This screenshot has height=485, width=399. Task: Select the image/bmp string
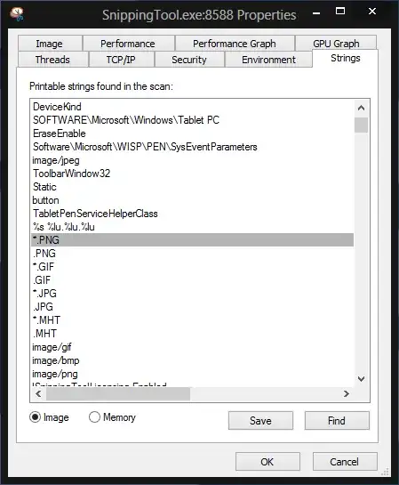[193, 360]
